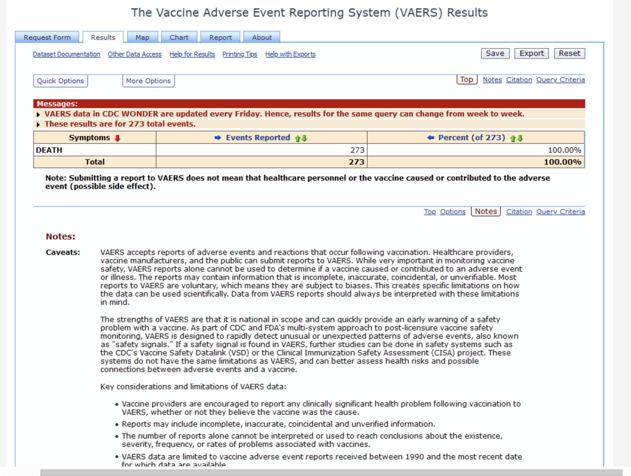The image size is (631, 476).
Task: Click the Notes: section heading
Action: (60, 237)
